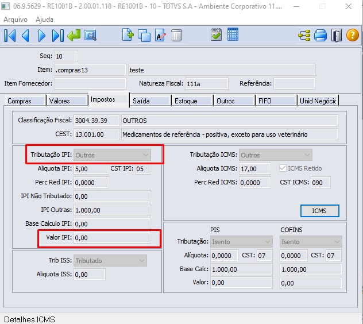Image resolution: width=363 pixels, height=324 pixels.
Task: Open the yellow hierarchy tree icon
Action: click(304, 36)
